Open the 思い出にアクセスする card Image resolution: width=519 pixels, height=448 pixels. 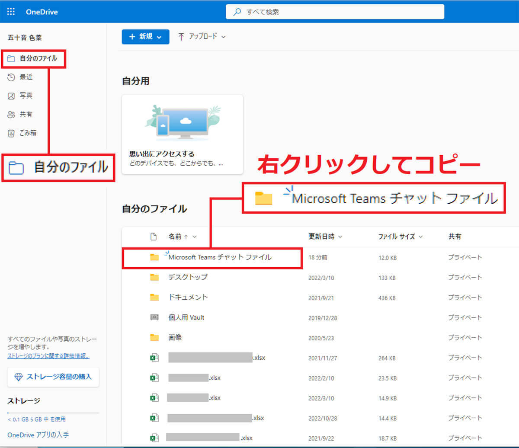(183, 134)
